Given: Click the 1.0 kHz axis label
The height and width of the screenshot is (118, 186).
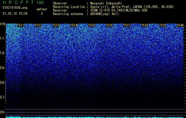Looking at the screenshot, I should point(3,53).
